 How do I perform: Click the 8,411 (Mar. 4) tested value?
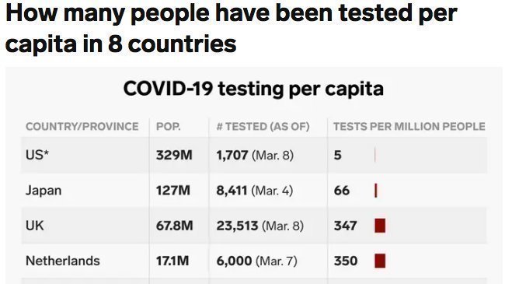point(254,191)
